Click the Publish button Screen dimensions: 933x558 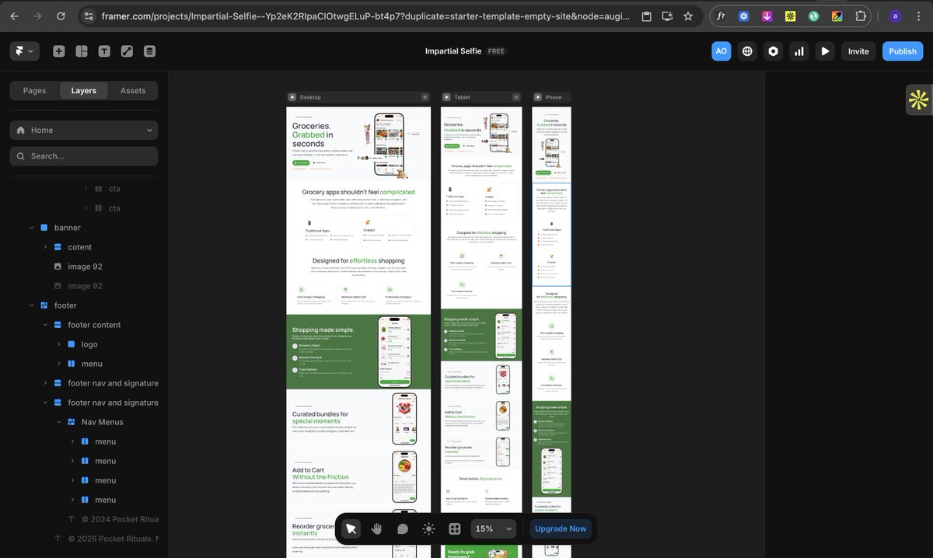click(902, 51)
